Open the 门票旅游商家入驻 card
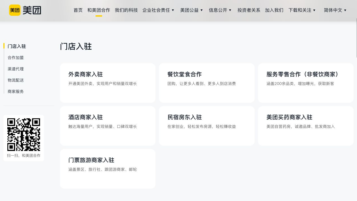Screen dimensions: 357x201 [x=108, y=169]
